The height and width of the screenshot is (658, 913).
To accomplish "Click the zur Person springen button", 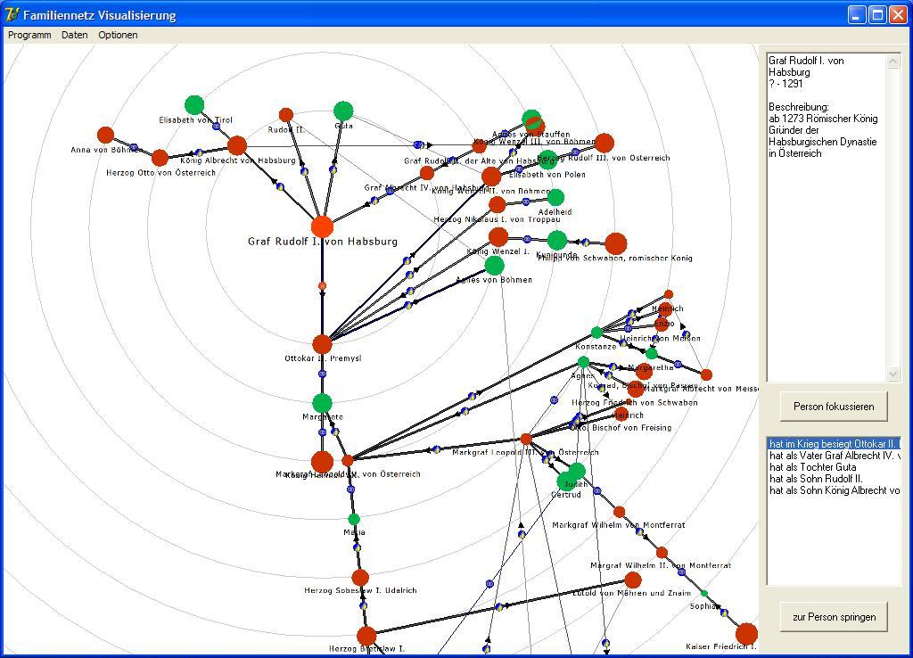I will pyautogui.click(x=834, y=617).
